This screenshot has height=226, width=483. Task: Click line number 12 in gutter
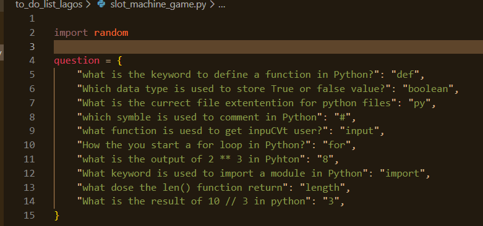(x=29, y=174)
